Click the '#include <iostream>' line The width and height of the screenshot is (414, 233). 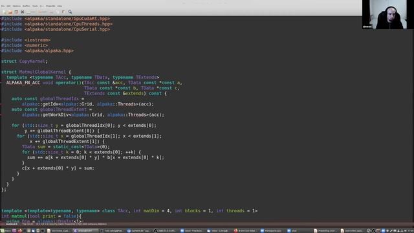[x=26, y=40]
